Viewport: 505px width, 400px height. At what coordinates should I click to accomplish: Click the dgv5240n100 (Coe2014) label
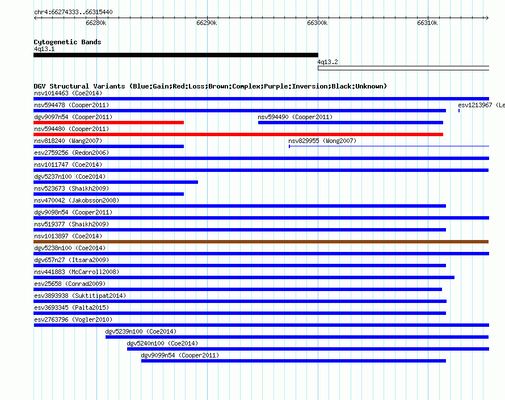coord(162,344)
